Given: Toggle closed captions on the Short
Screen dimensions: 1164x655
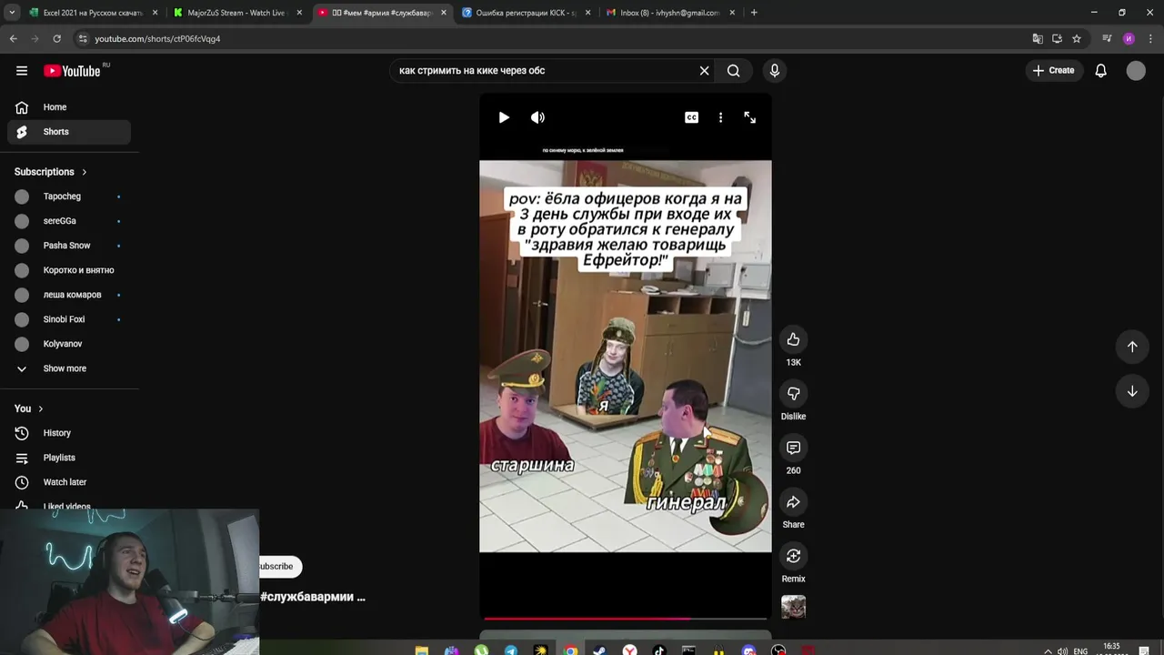Looking at the screenshot, I should (692, 117).
